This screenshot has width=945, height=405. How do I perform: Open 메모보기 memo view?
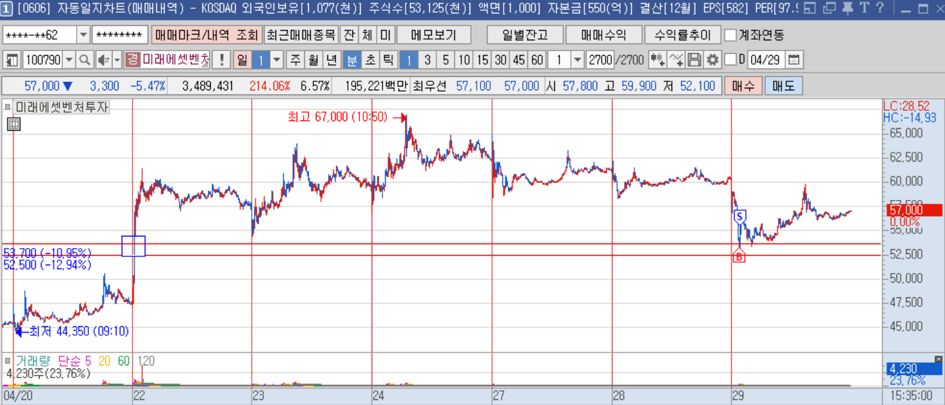pyautogui.click(x=434, y=35)
